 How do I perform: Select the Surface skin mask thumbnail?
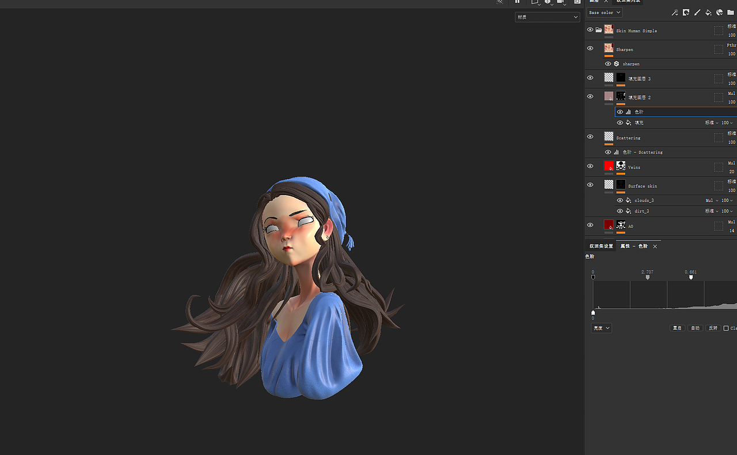[x=621, y=184]
